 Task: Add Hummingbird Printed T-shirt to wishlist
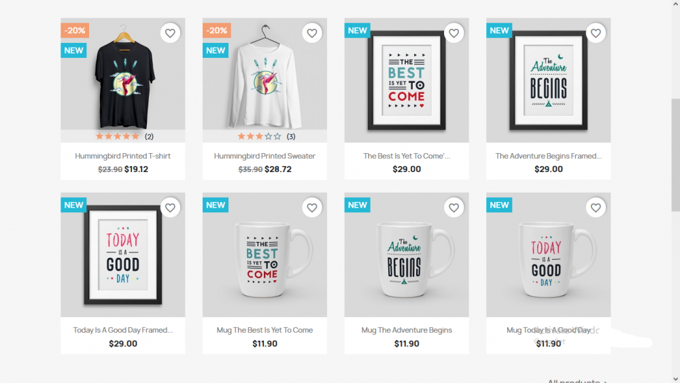point(170,33)
